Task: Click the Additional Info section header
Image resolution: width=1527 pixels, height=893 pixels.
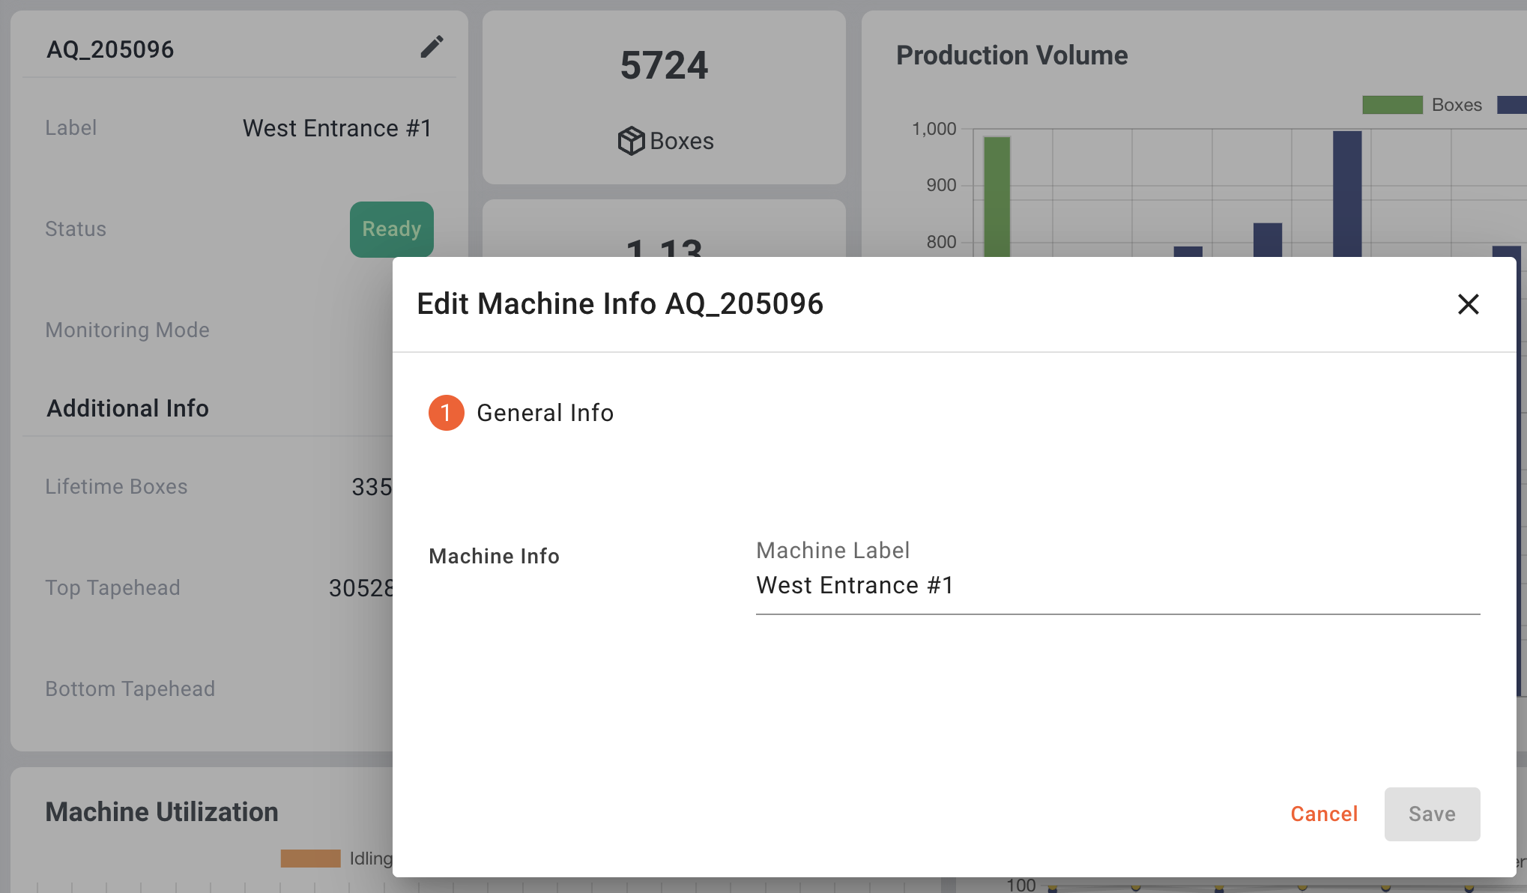Action: click(x=127, y=408)
